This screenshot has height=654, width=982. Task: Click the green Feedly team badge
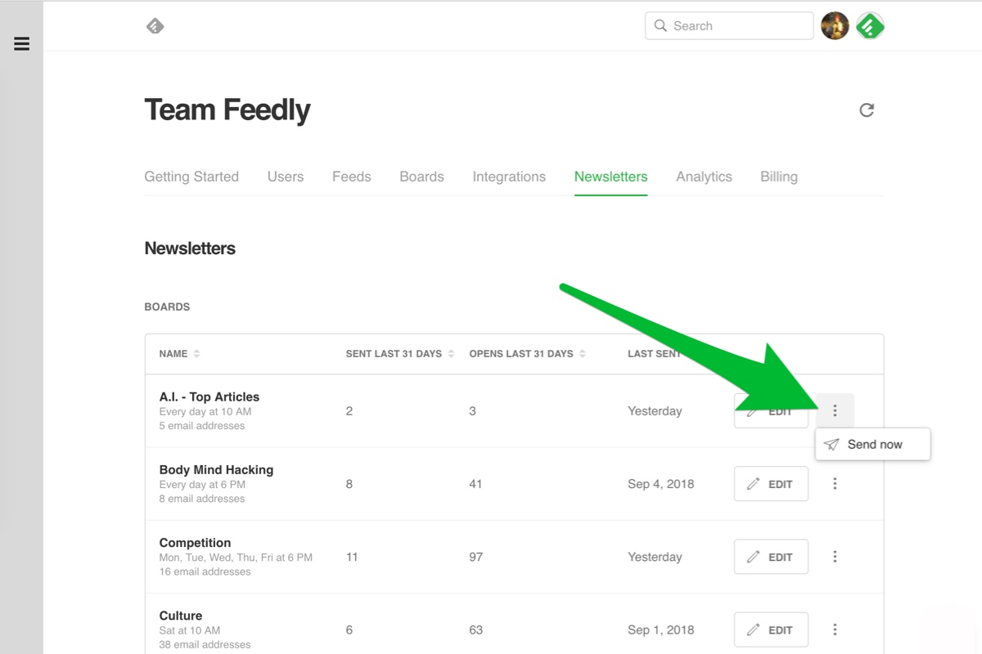(x=870, y=26)
